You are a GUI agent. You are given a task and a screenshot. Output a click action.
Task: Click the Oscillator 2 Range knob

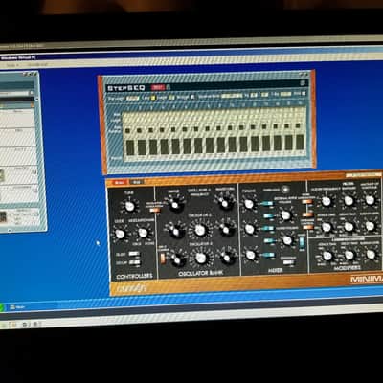[175, 232]
